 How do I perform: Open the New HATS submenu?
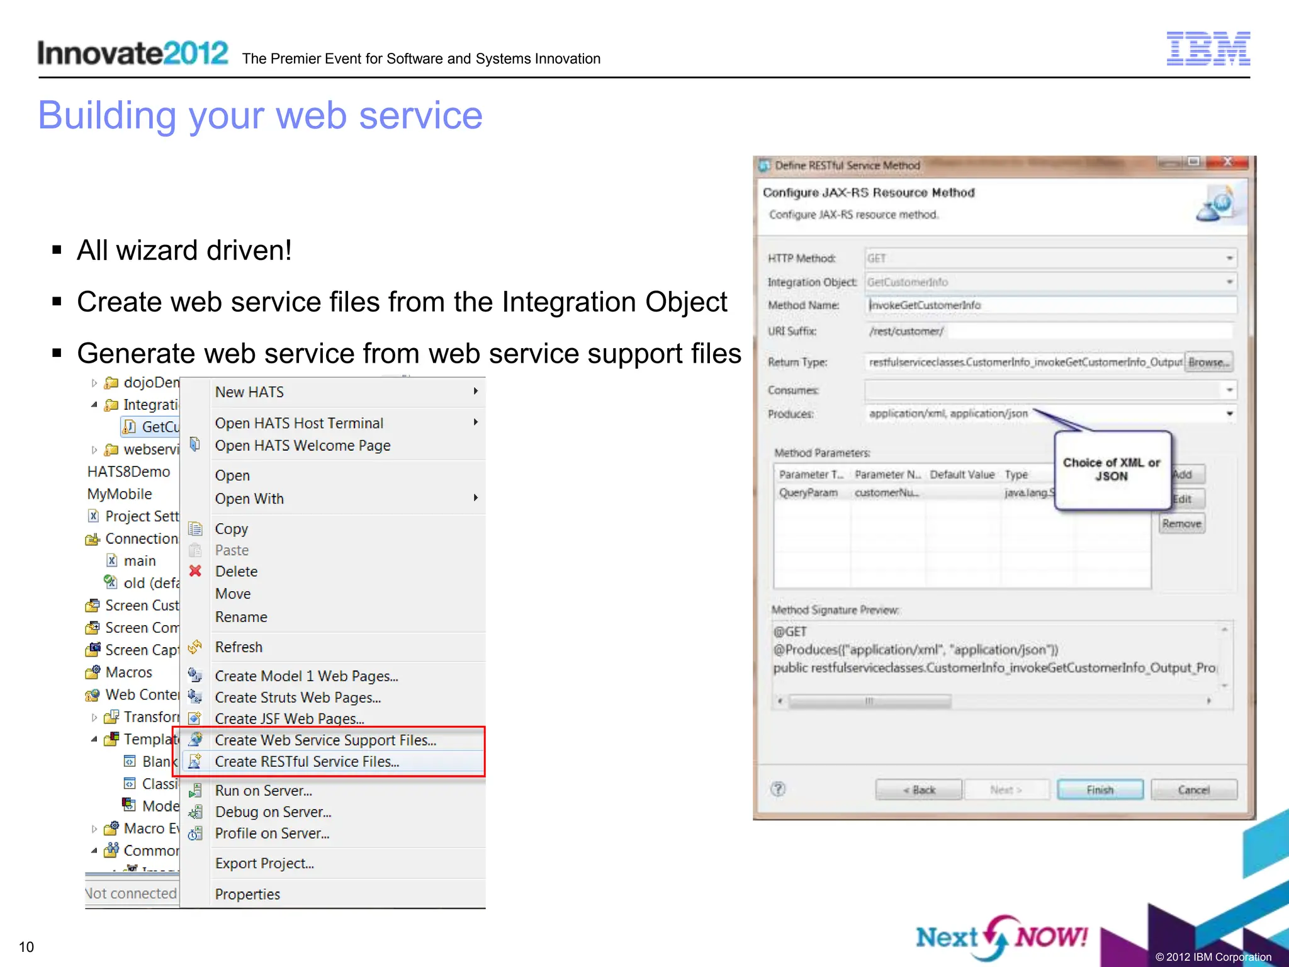pyautogui.click(x=347, y=392)
